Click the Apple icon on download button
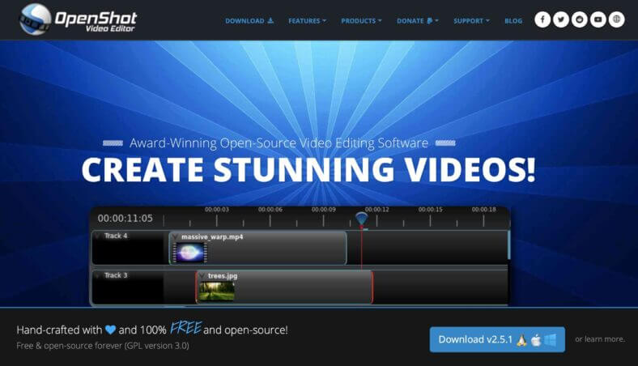Screen dimensions: 638x366 [x=536, y=340]
